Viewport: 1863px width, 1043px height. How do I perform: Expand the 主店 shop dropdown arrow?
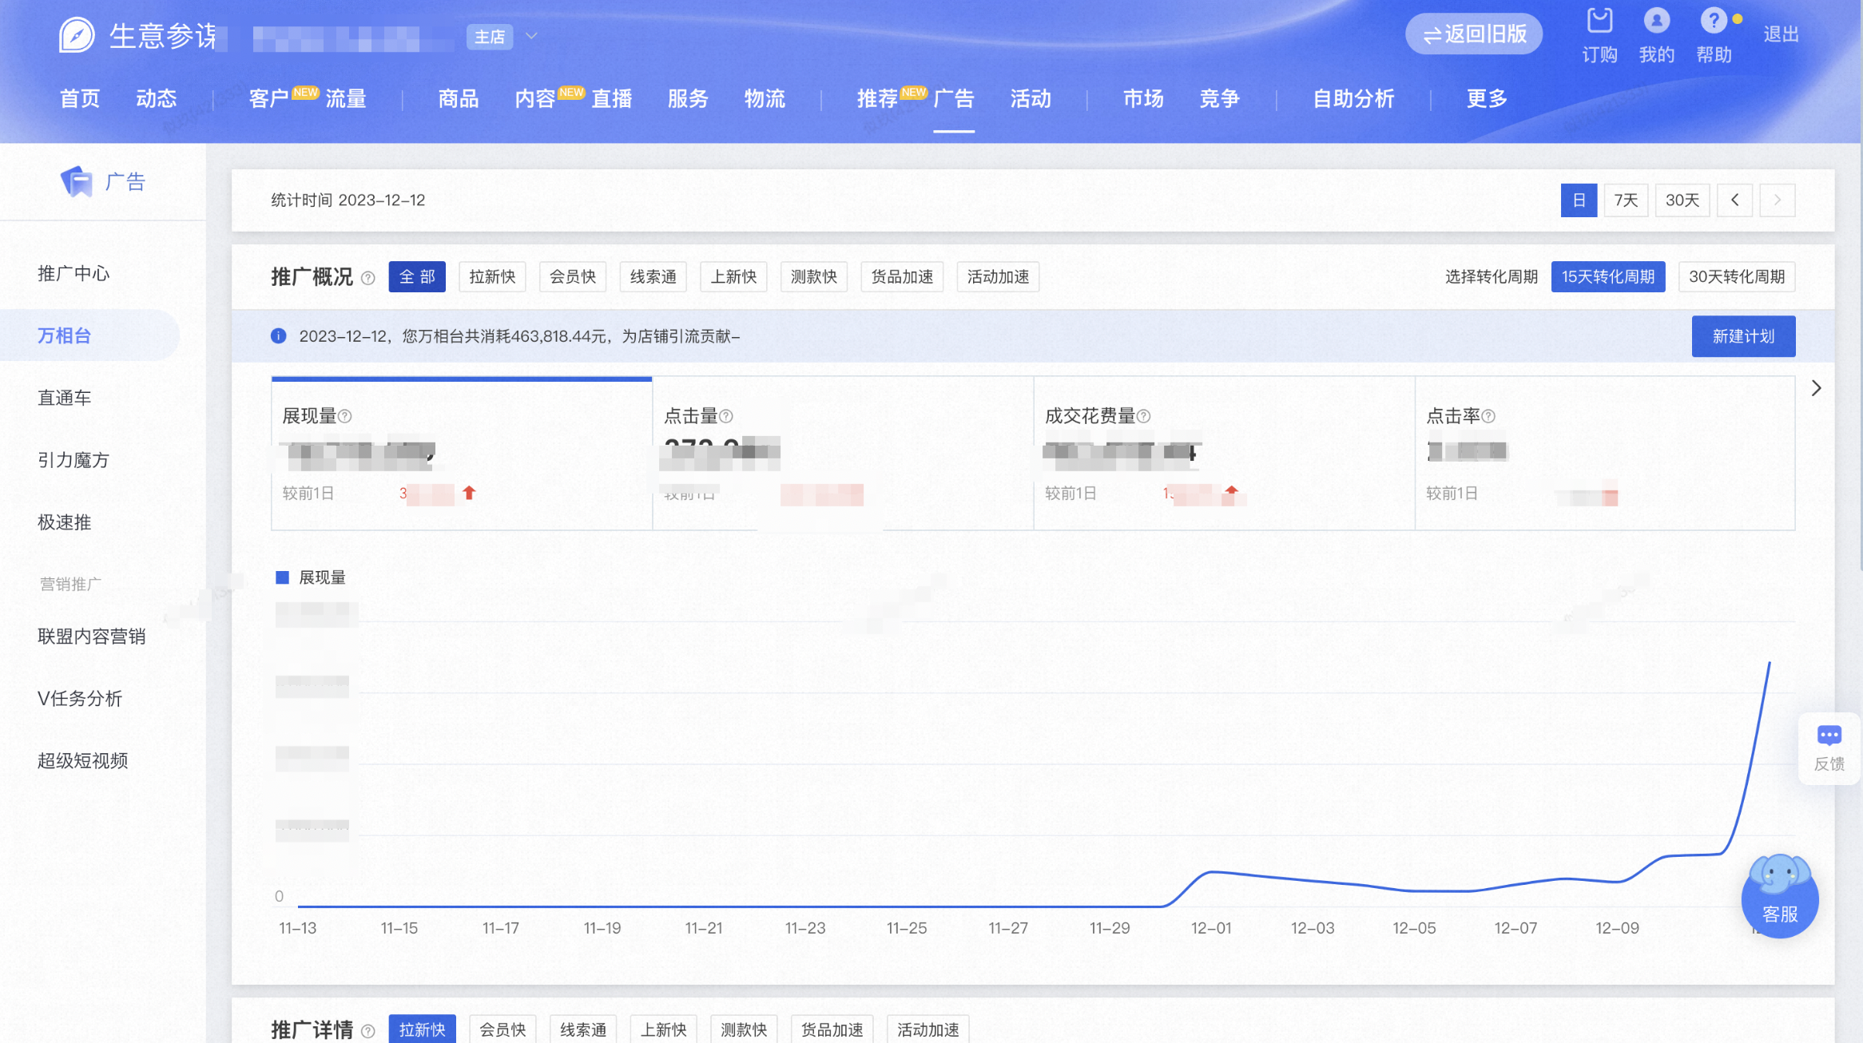click(x=531, y=36)
